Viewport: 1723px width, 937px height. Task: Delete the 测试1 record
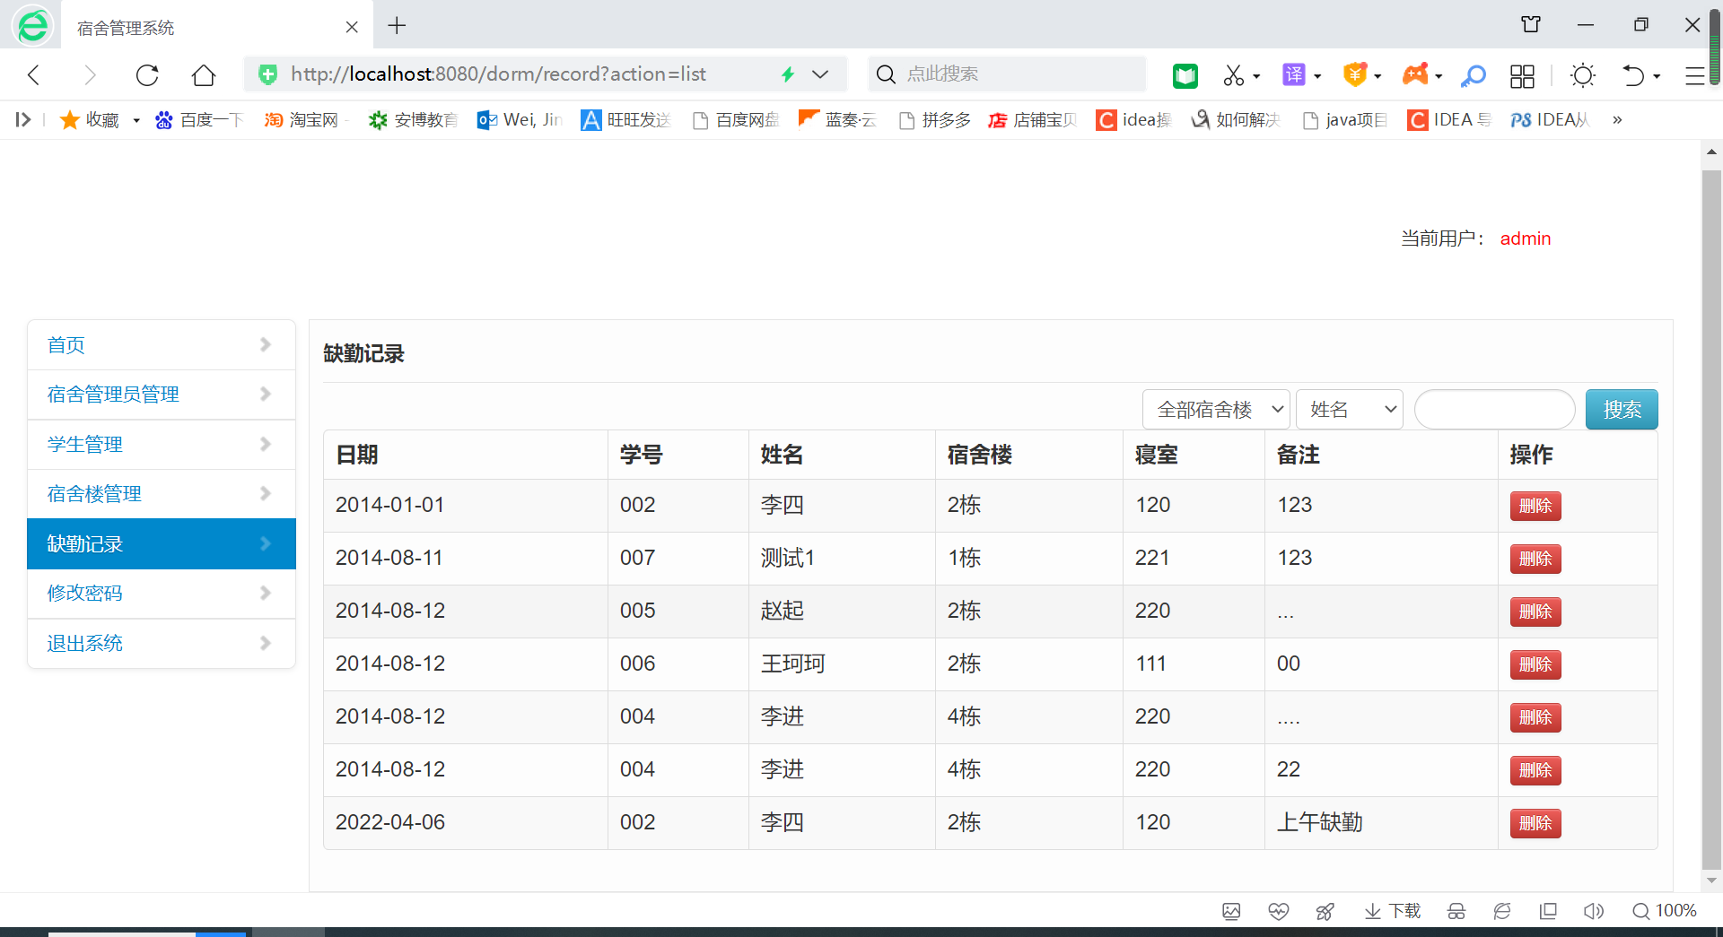pyautogui.click(x=1535, y=559)
